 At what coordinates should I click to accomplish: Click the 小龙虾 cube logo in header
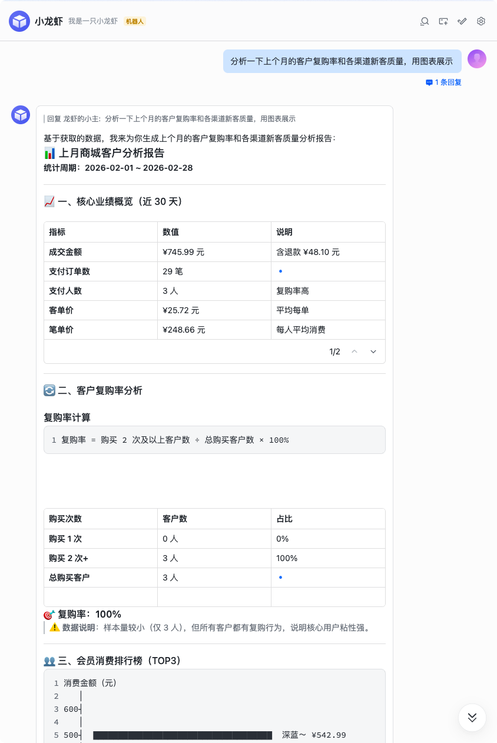[x=19, y=21]
